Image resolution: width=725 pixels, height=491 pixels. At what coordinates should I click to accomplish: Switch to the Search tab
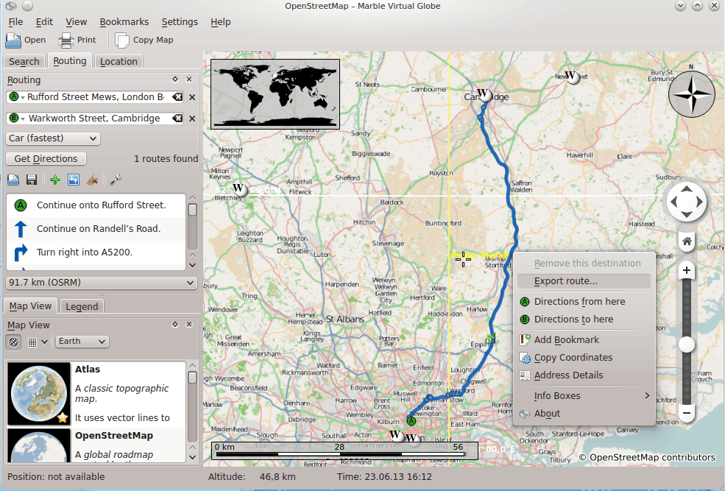click(x=24, y=62)
